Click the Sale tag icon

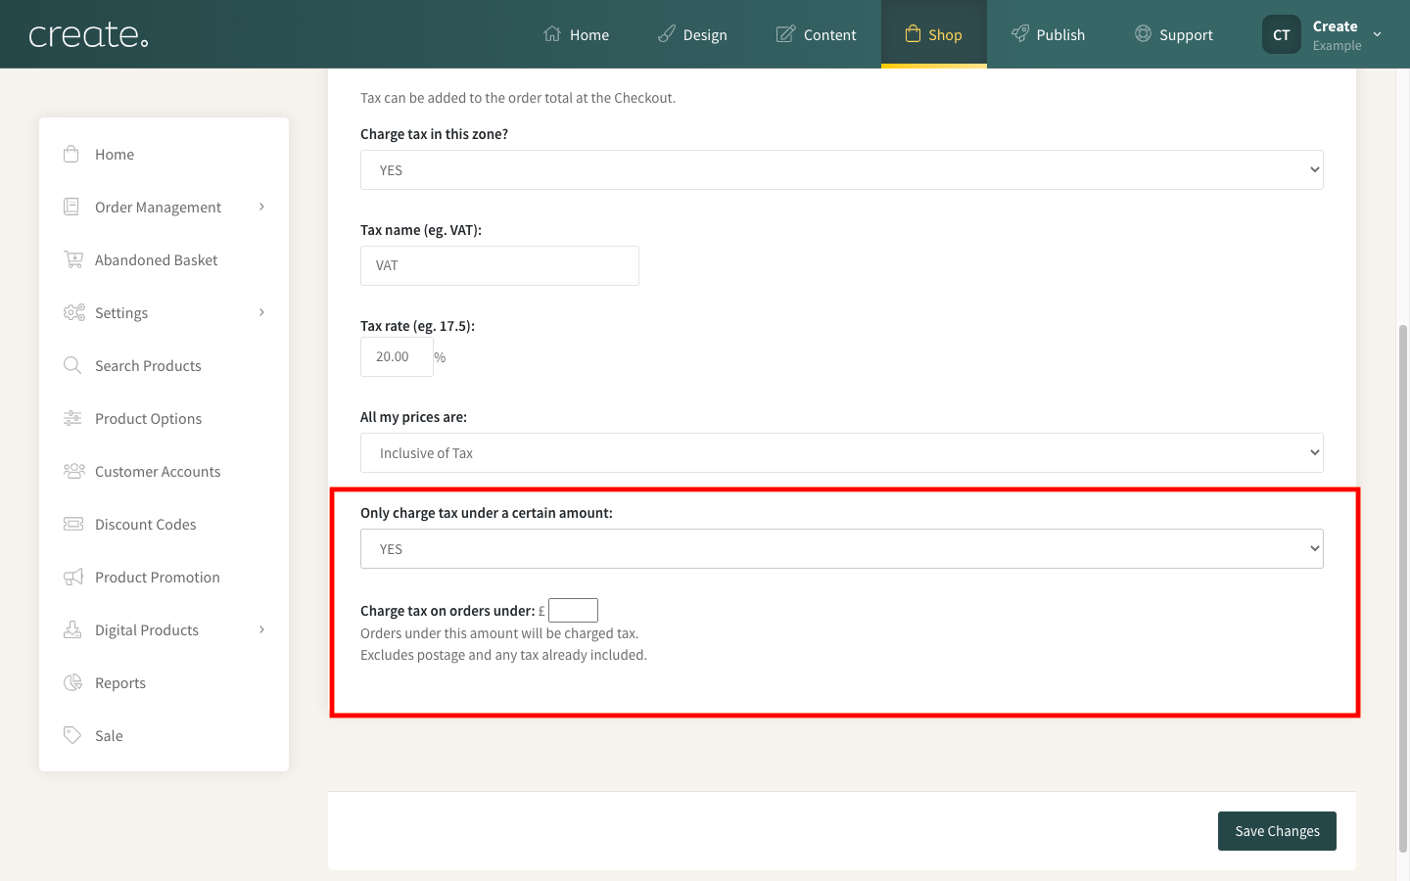point(72,735)
